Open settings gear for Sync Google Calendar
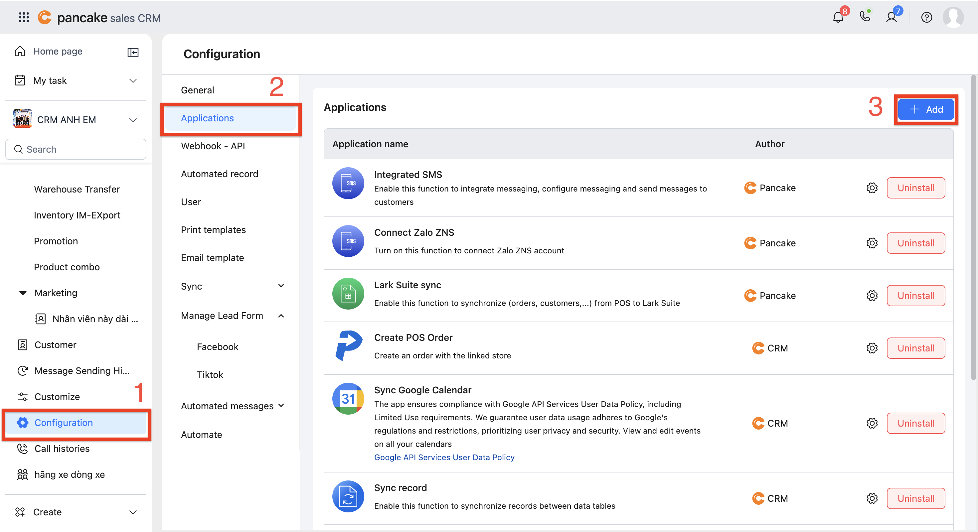This screenshot has width=978, height=532. [x=872, y=423]
